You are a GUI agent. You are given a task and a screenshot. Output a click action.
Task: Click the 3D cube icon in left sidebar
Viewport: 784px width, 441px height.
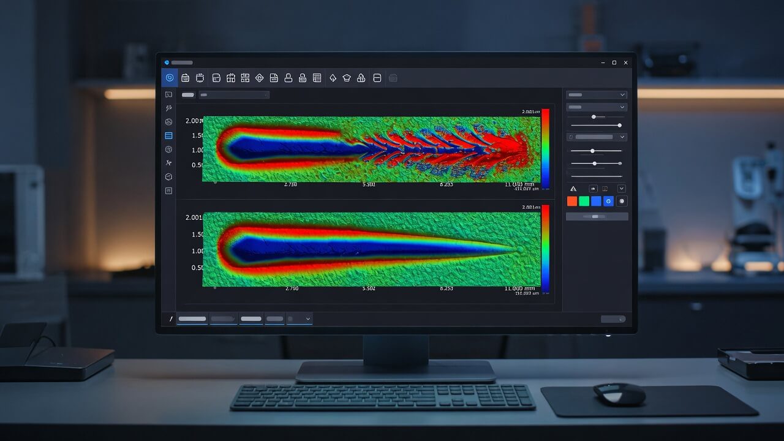[x=168, y=149]
